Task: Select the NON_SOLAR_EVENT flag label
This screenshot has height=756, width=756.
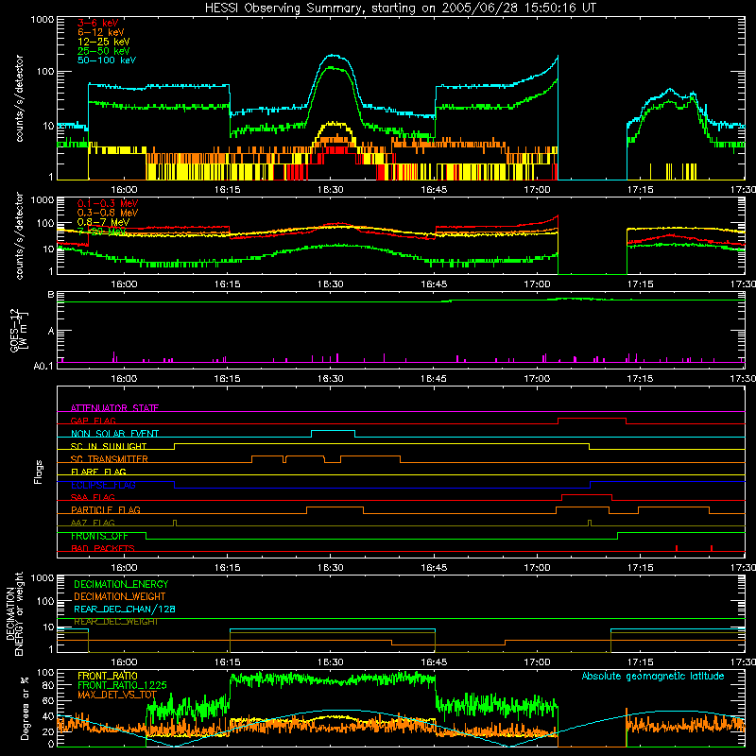Action: 114,434
